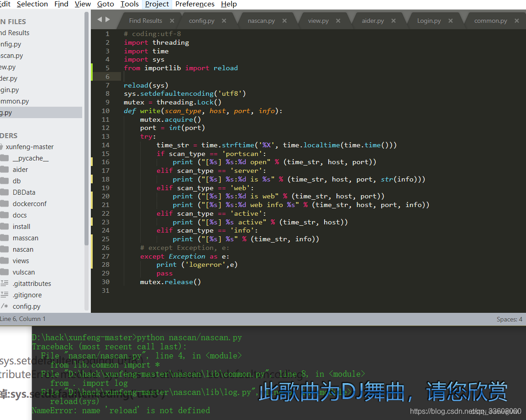The image size is (526, 420).
Task: Click the NameError message in terminal
Action: 121,410
